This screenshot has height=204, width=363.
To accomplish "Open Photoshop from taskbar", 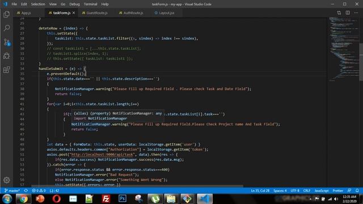I will [123, 199].
